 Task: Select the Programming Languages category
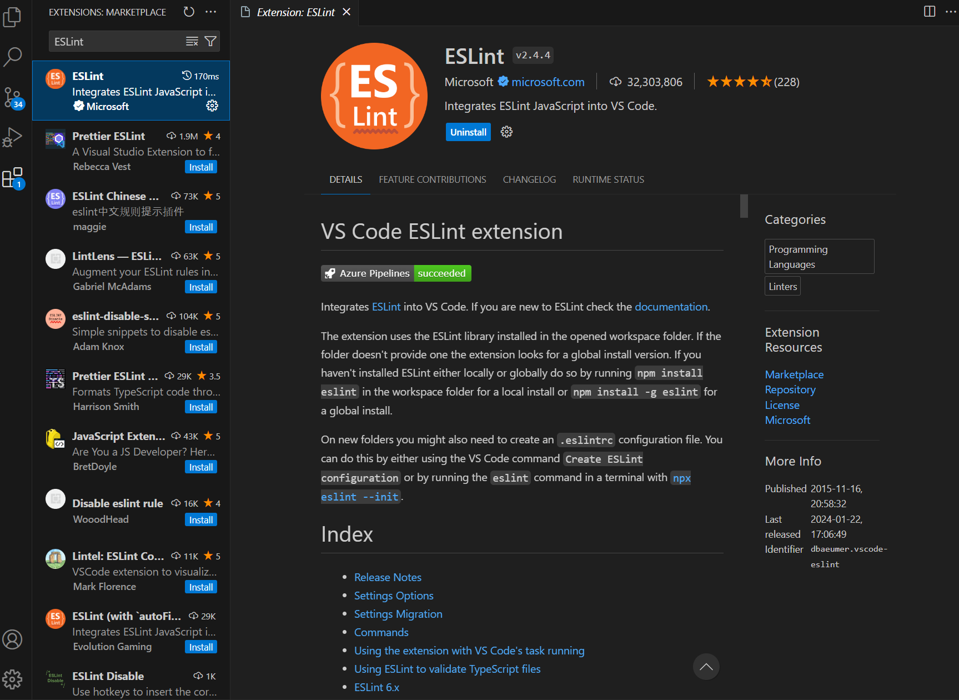point(820,257)
